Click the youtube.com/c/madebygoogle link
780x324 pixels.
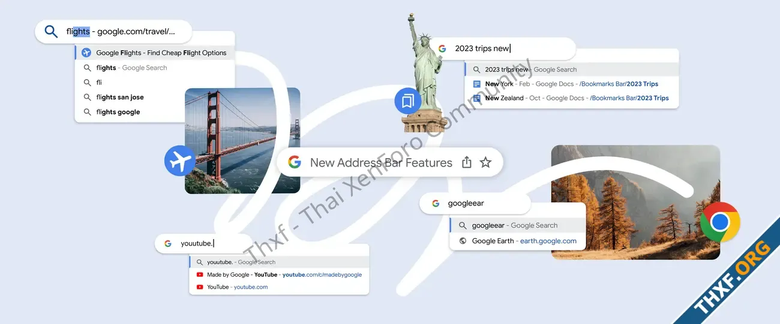click(x=322, y=275)
